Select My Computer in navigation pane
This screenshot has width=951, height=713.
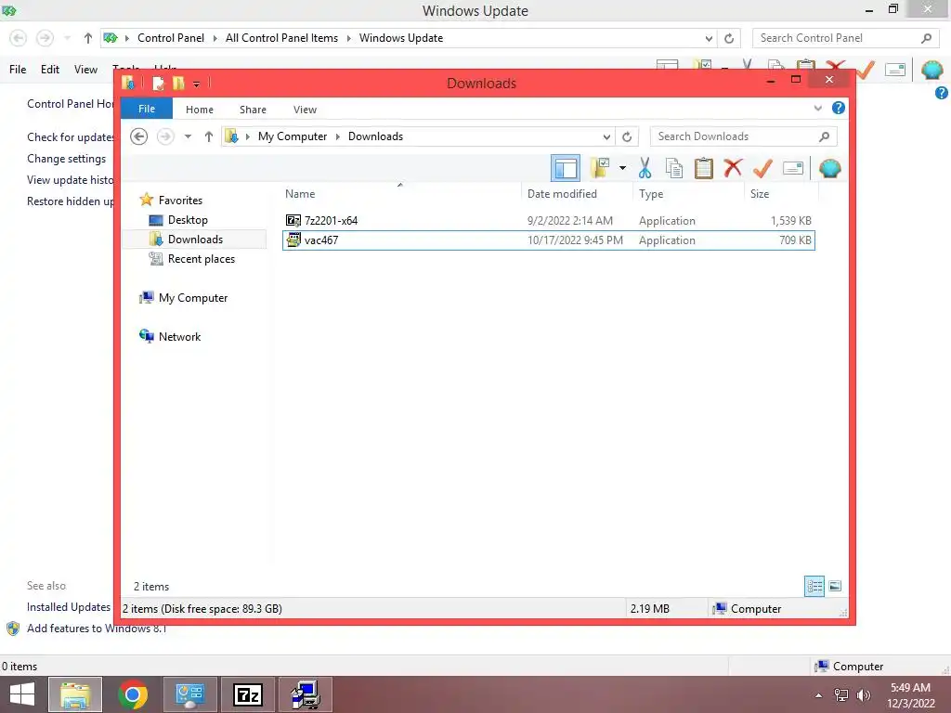coord(193,298)
